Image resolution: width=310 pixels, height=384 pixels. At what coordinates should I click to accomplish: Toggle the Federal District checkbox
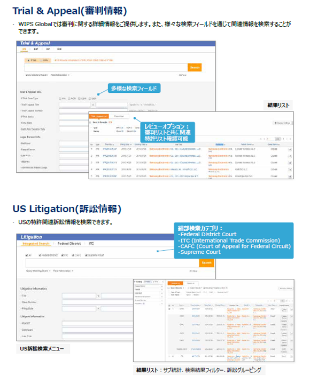40,255
